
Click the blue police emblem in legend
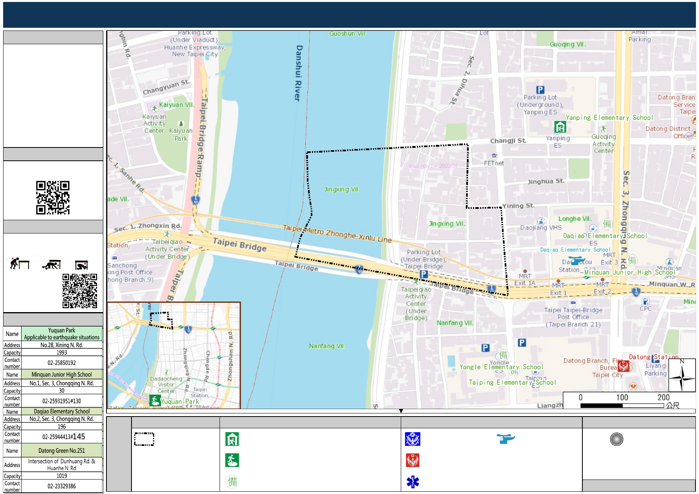click(x=413, y=439)
